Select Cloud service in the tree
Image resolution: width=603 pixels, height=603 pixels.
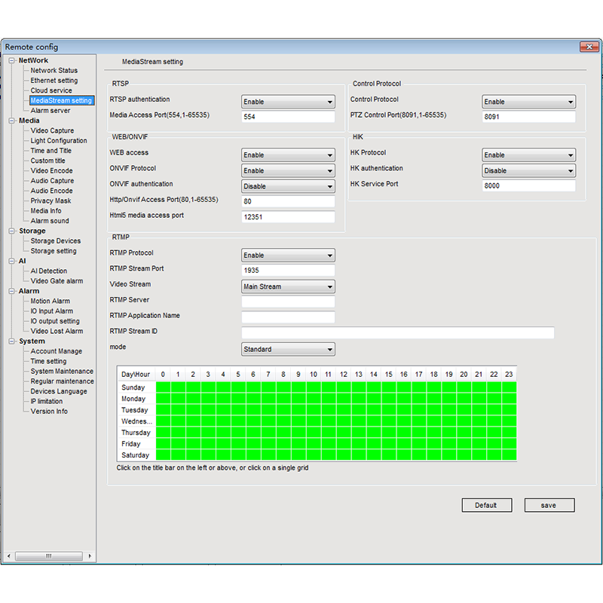point(51,90)
